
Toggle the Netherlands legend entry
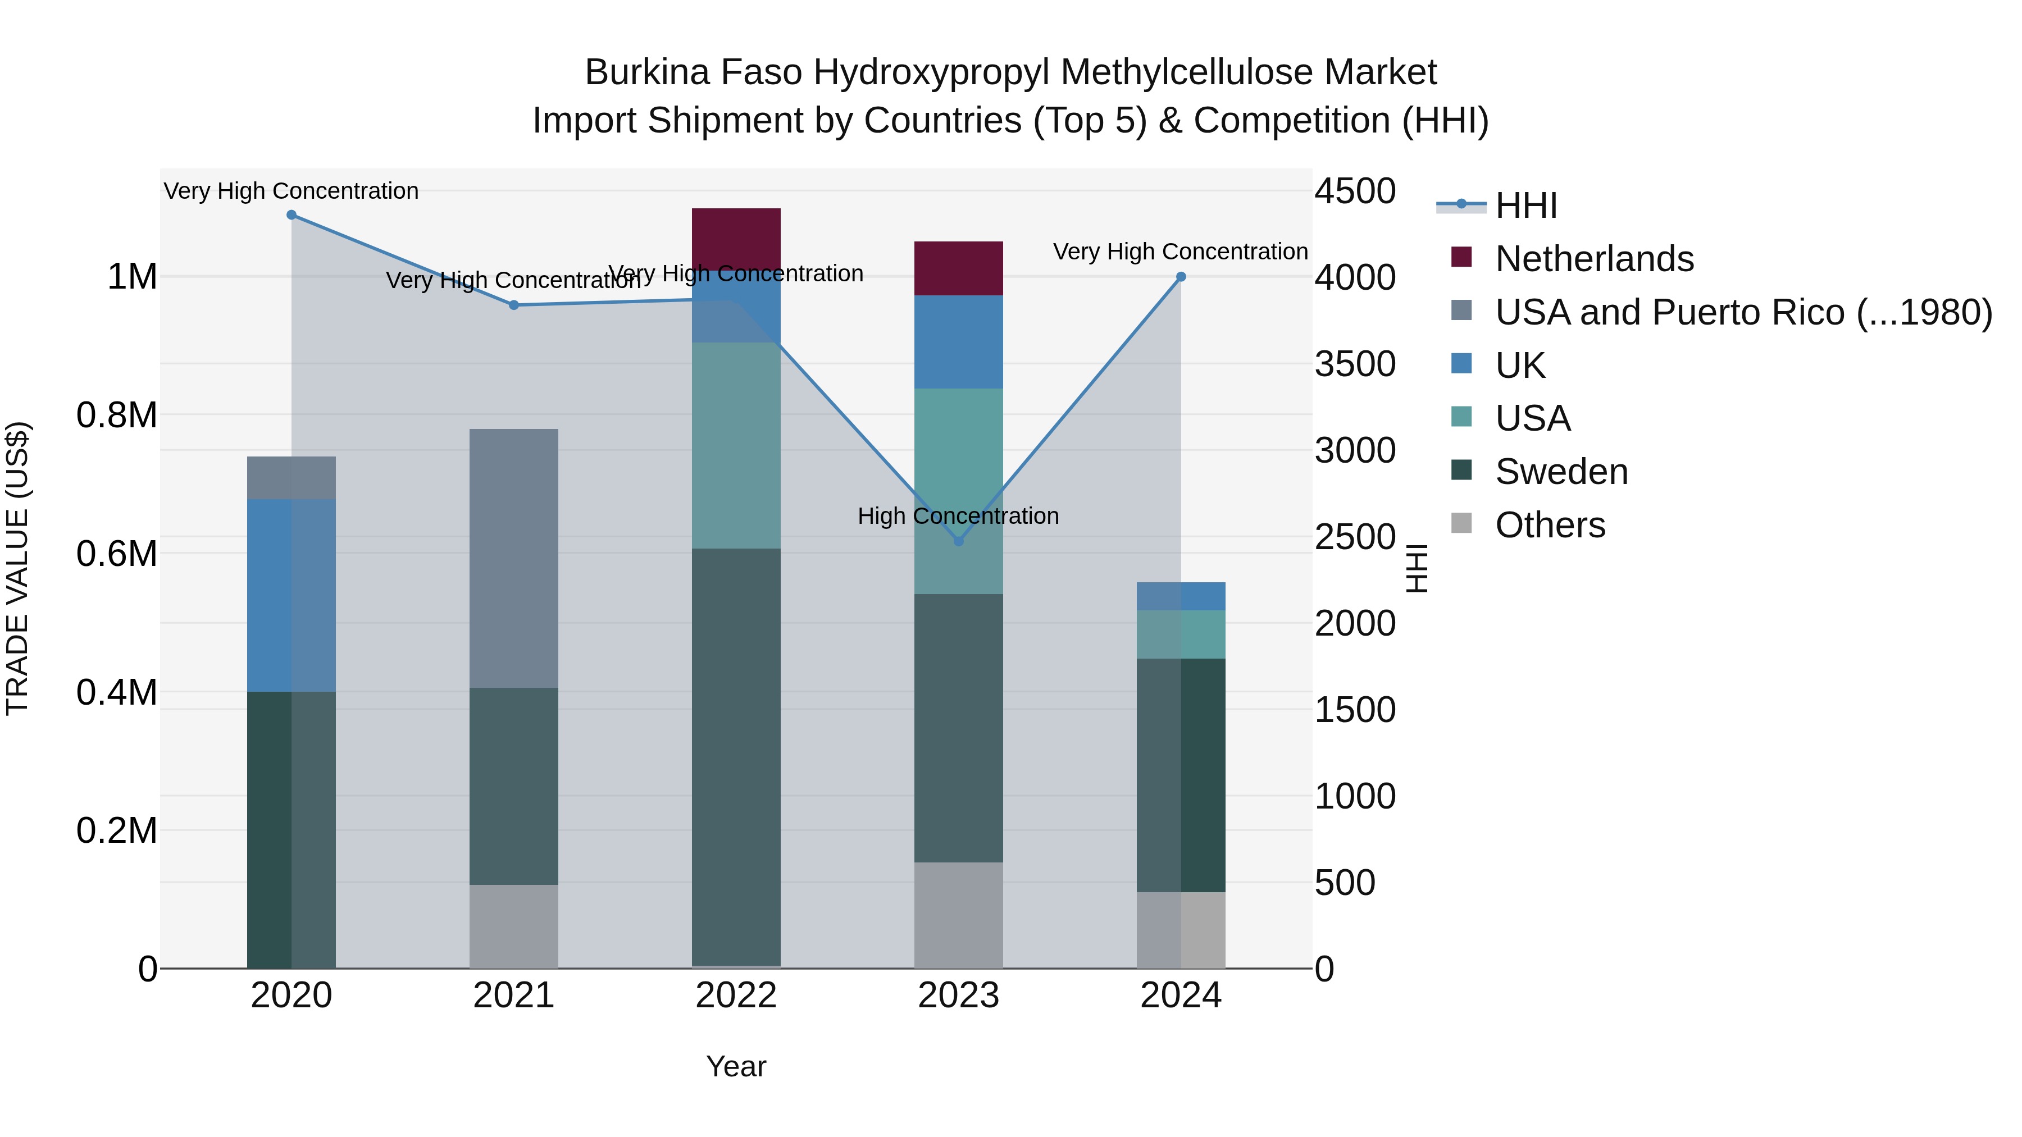tap(1572, 258)
